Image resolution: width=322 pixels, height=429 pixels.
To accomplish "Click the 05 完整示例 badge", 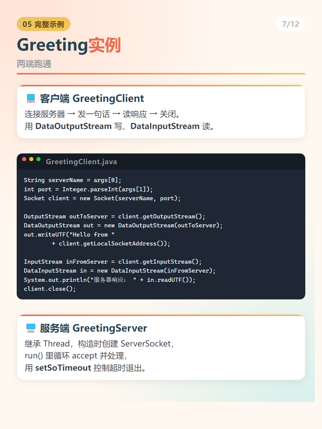I will point(44,24).
